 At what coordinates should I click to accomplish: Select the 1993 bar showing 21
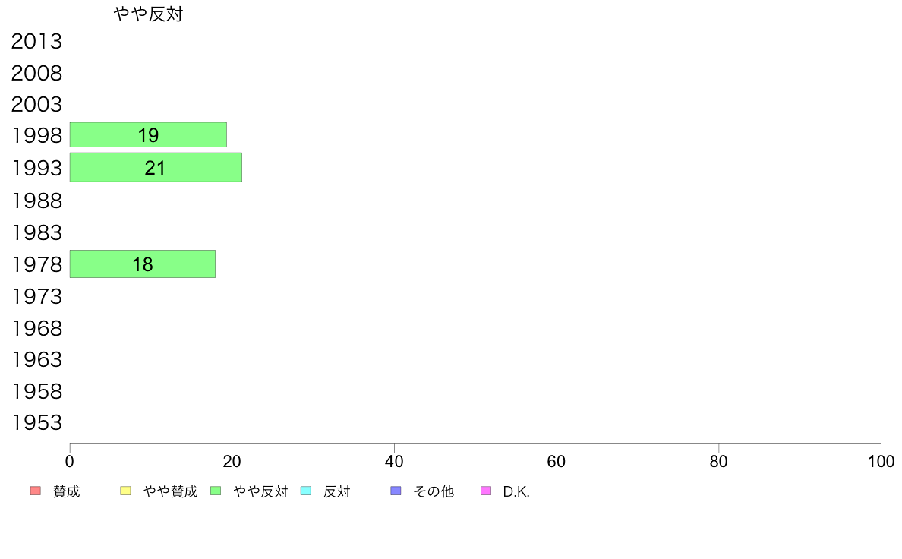tap(156, 168)
